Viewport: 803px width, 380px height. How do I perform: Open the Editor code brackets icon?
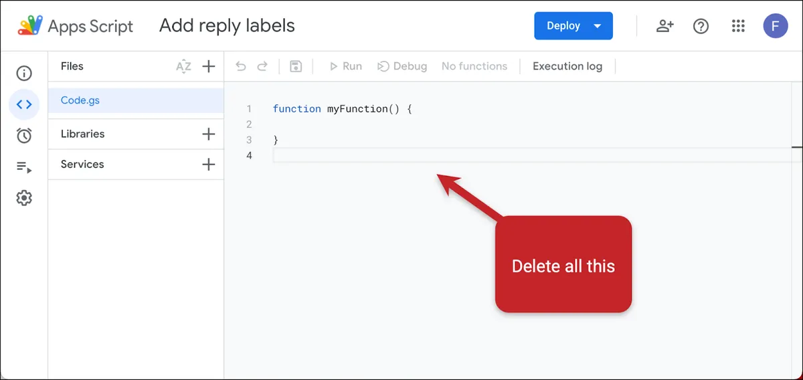(24, 104)
